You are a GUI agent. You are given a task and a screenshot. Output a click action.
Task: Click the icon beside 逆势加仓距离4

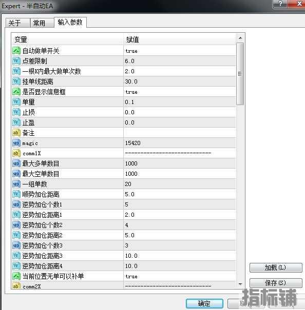click(x=16, y=266)
